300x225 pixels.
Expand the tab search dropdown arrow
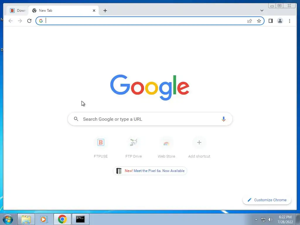coord(262,11)
